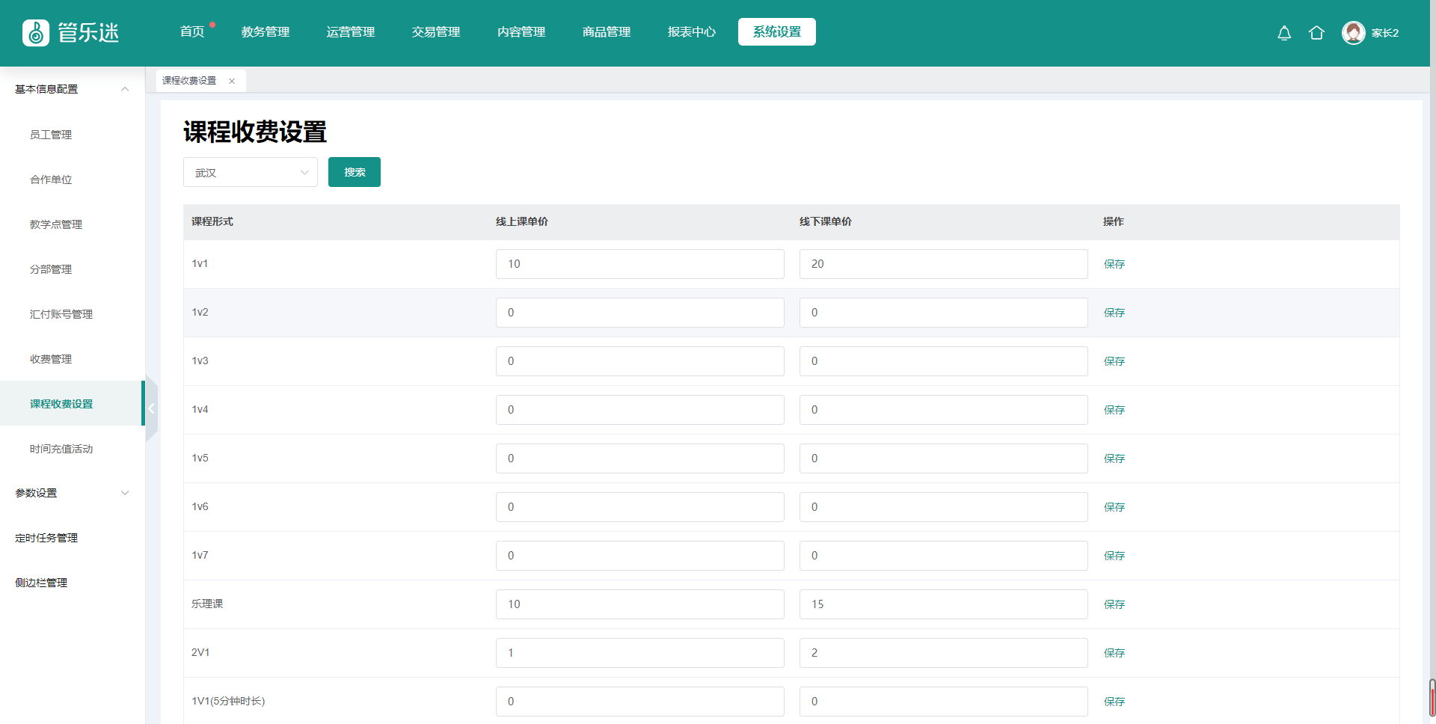Viewport: 1436px width, 724px height.
Task: Go to 员工管理 in sidebar
Action: click(51, 135)
